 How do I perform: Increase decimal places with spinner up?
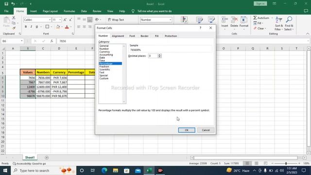click(159, 55)
